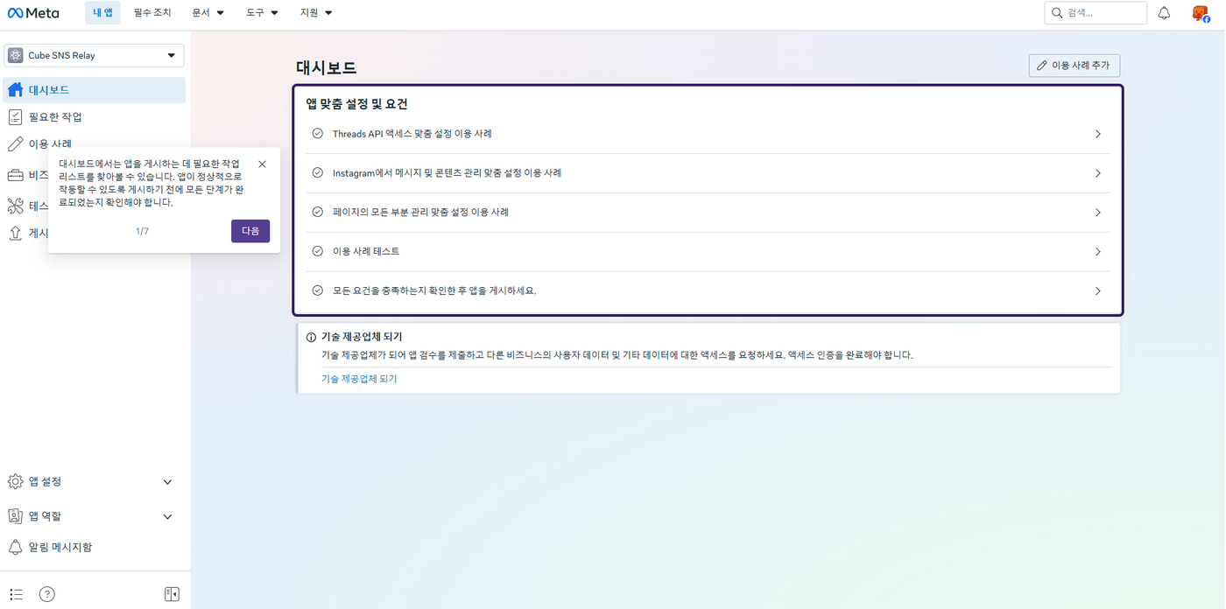Click the 이용 사례 추가 button
1226x609 pixels.
click(x=1075, y=66)
